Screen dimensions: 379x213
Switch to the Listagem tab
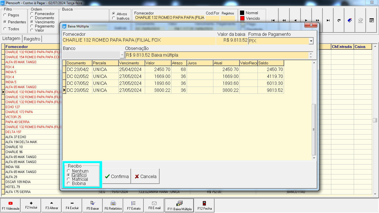point(11,39)
